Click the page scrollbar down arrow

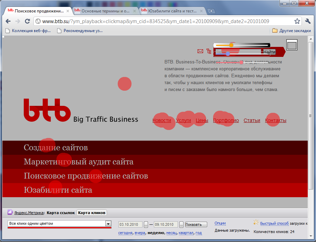pyautogui.click(x=310, y=236)
